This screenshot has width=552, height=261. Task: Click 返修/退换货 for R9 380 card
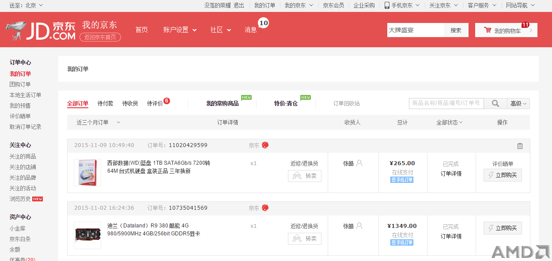pos(304,226)
